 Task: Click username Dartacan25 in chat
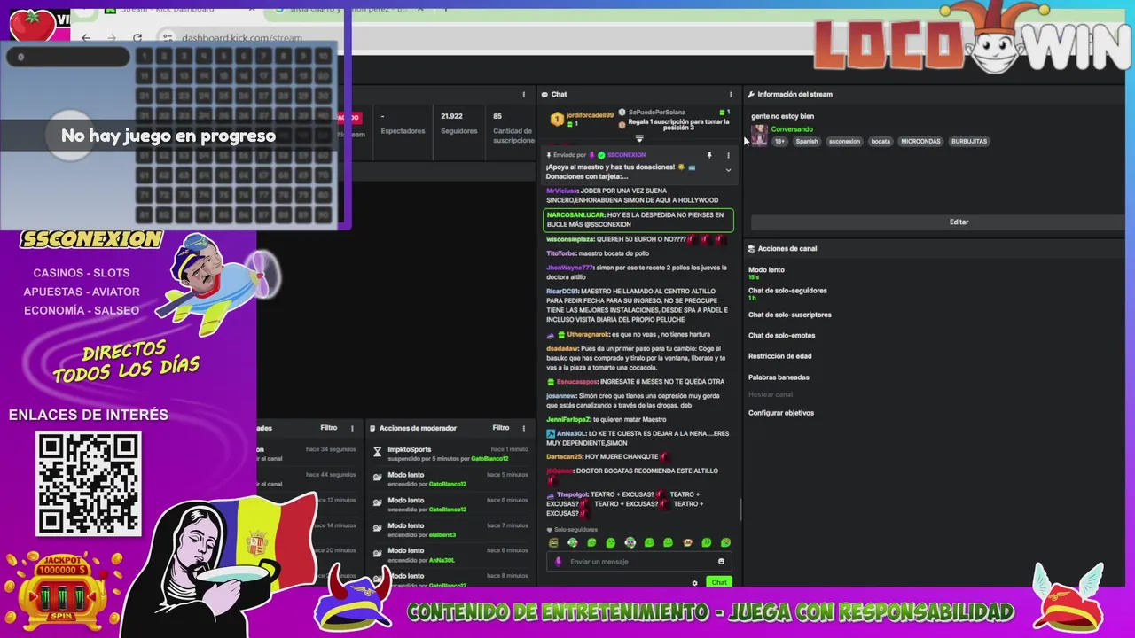(x=564, y=456)
